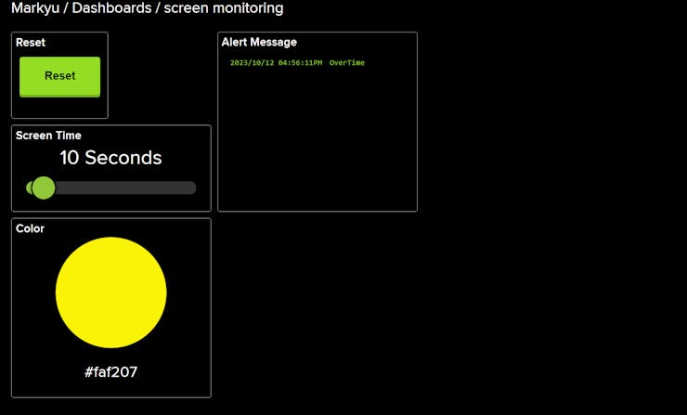
Task: Select the screen monitoring breadcrumb title
Action: click(224, 7)
